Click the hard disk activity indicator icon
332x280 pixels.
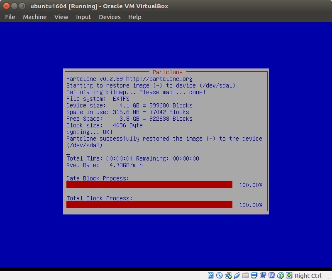click(210, 275)
